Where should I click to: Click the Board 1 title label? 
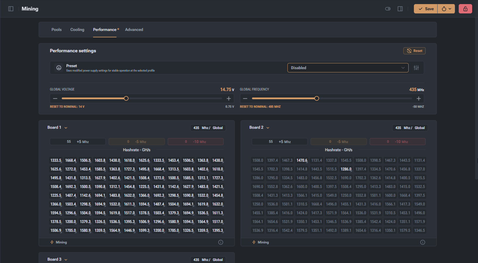[x=54, y=128]
